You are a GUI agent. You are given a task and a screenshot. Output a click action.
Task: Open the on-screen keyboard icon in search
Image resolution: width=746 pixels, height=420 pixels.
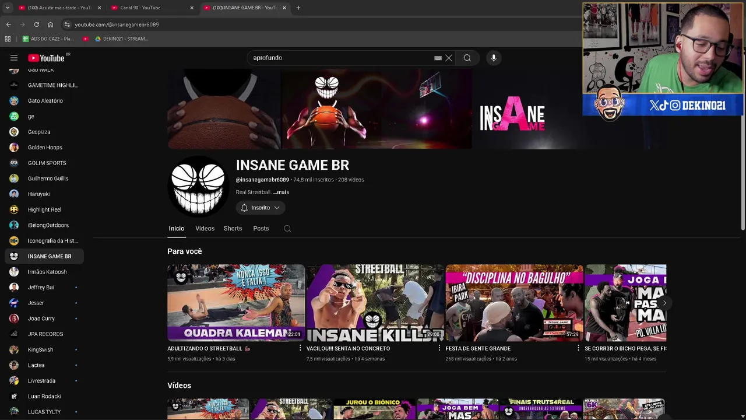click(438, 58)
